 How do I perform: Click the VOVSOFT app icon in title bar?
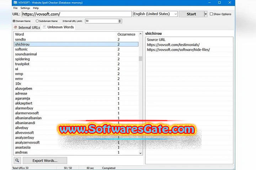click(x=15, y=2)
